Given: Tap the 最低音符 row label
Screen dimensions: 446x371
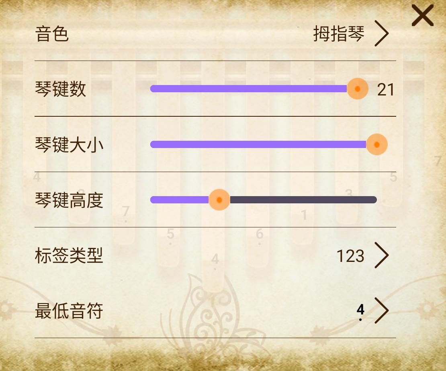Looking at the screenshot, I should coord(69,311).
